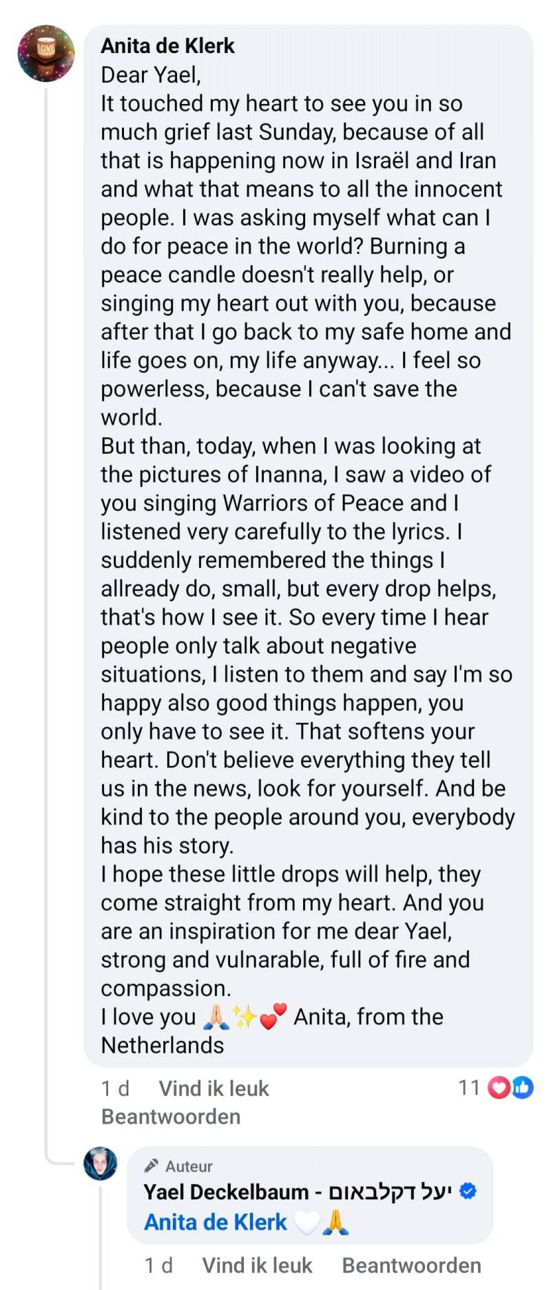The width and height of the screenshot is (551, 1290).
Task: Click the praying hands emoji in Yael's reply
Action: click(335, 1223)
